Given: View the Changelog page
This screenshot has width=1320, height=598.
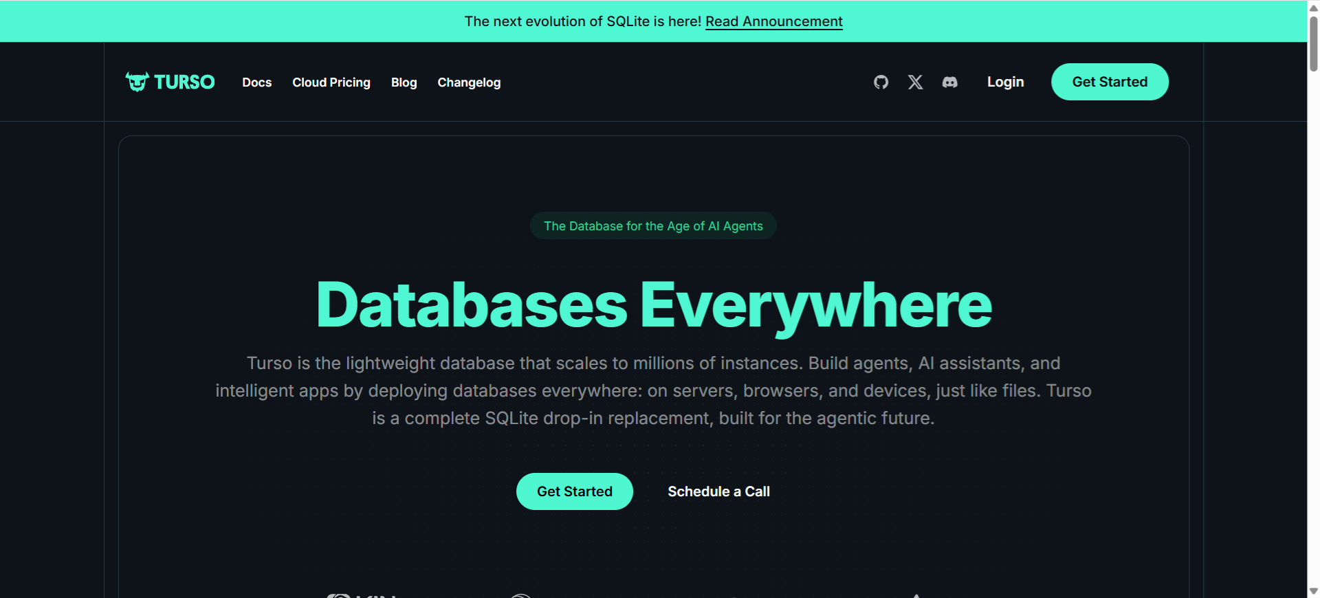Looking at the screenshot, I should pyautogui.click(x=469, y=82).
